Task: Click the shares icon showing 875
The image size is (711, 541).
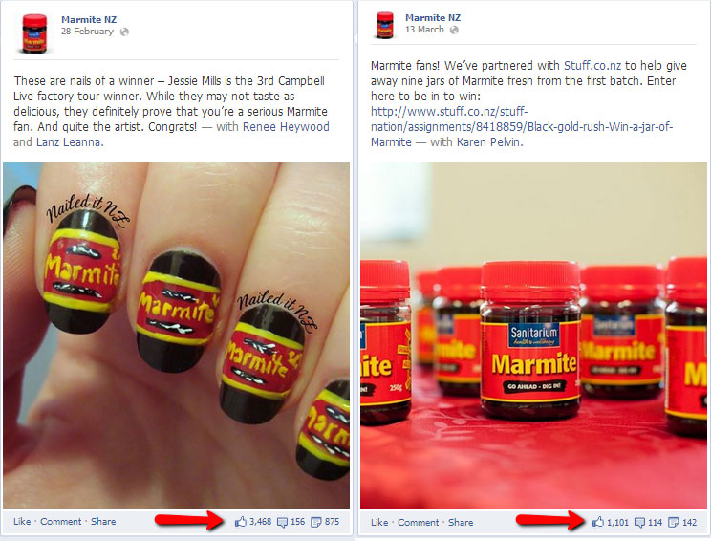Action: (x=315, y=523)
